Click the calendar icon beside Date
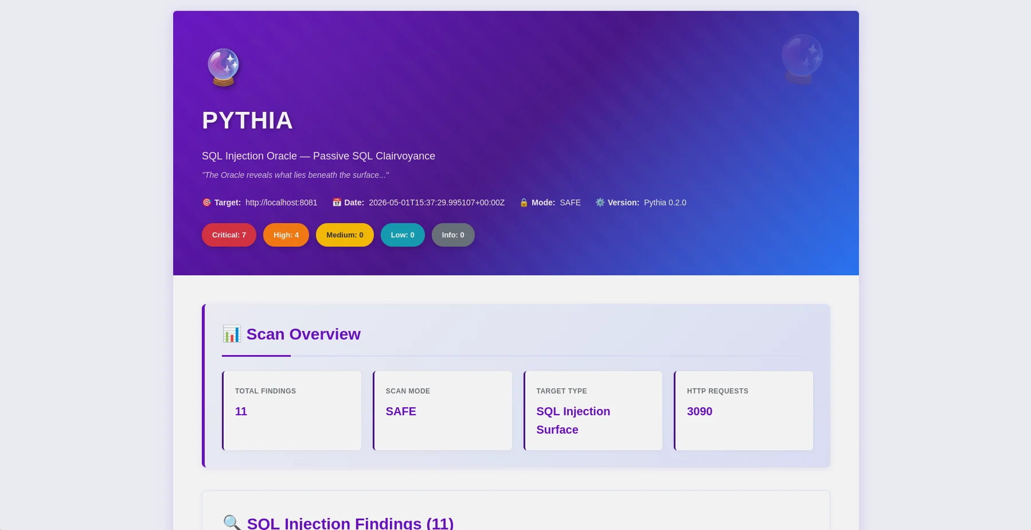The height and width of the screenshot is (530, 1031). pos(337,202)
